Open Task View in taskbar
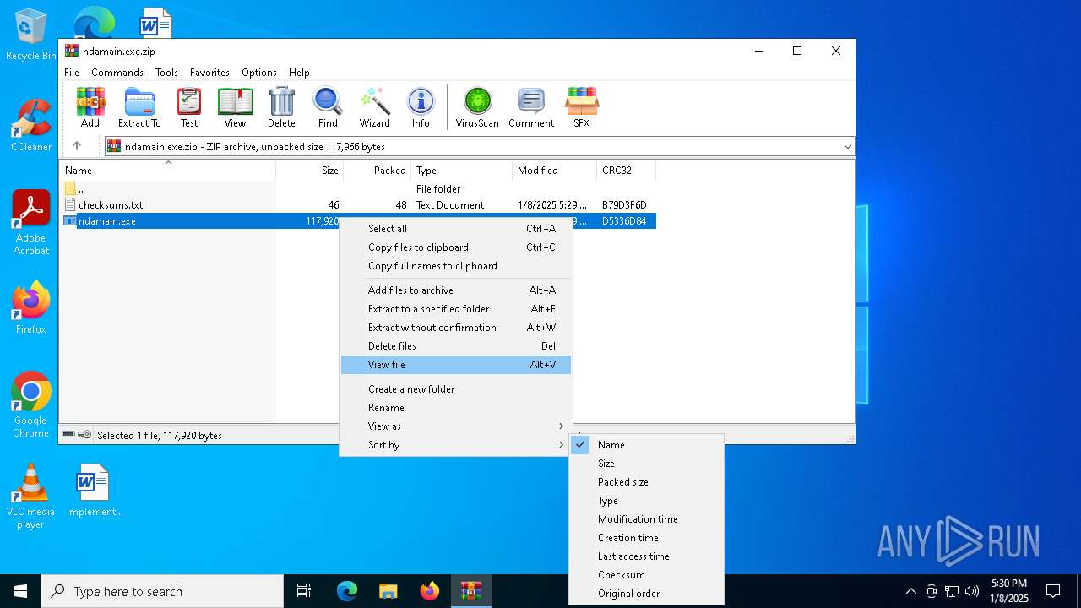This screenshot has width=1081, height=608. pos(304,591)
